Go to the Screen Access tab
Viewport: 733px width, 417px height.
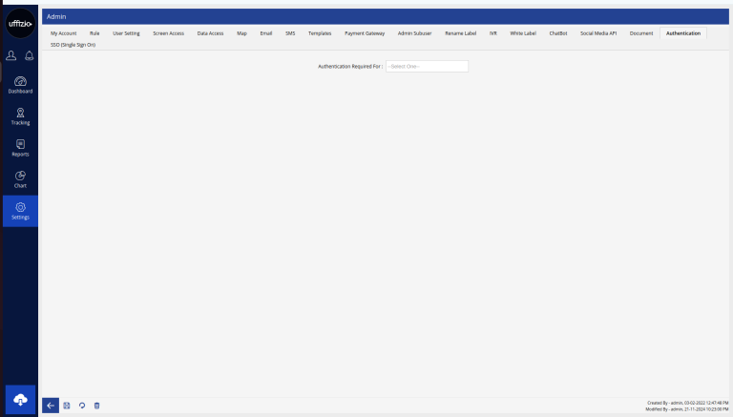pyautogui.click(x=168, y=33)
